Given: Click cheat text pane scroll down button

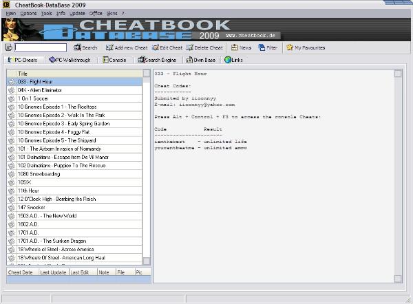Looking at the screenshot, I should tap(398, 279).
